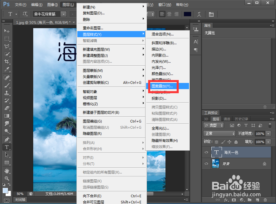Switch to the 通道 tab
Screen dimensions: 276x204
click(227, 119)
